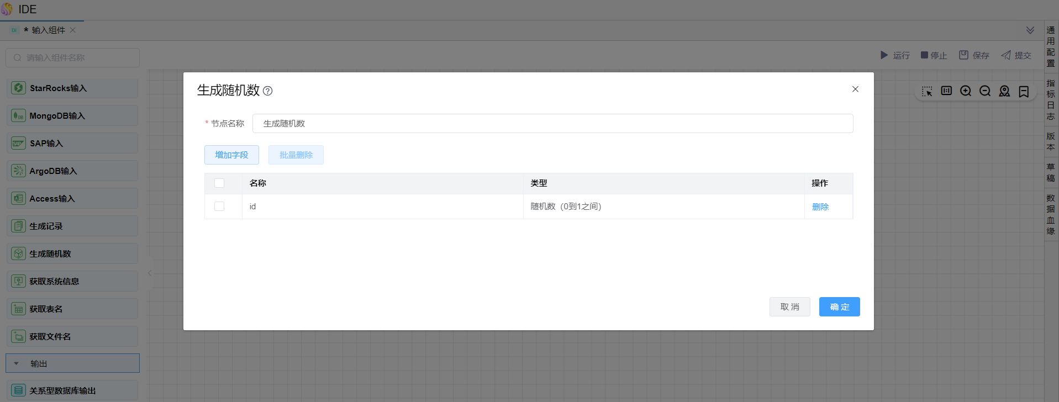Zoom in on the canvas
The height and width of the screenshot is (402, 1059).
coord(966,91)
